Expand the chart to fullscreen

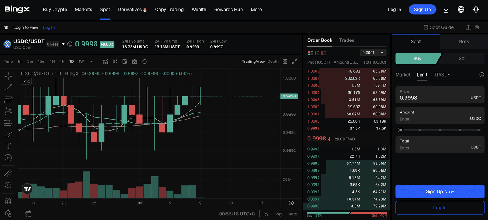click(x=295, y=62)
